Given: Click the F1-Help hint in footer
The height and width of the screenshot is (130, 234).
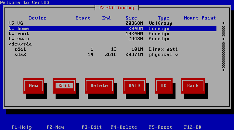Looking at the screenshot, I should pos(21,127).
